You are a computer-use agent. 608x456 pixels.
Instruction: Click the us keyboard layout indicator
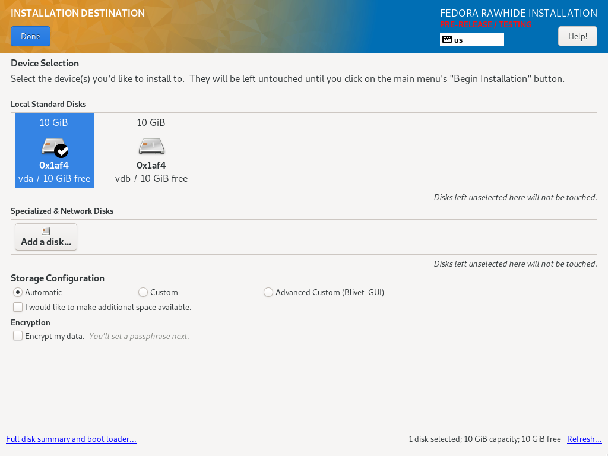(x=472, y=40)
